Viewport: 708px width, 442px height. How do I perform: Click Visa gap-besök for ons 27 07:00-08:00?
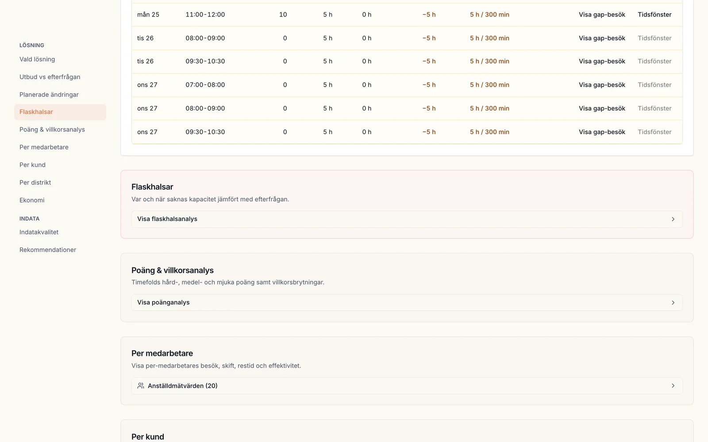[602, 85]
